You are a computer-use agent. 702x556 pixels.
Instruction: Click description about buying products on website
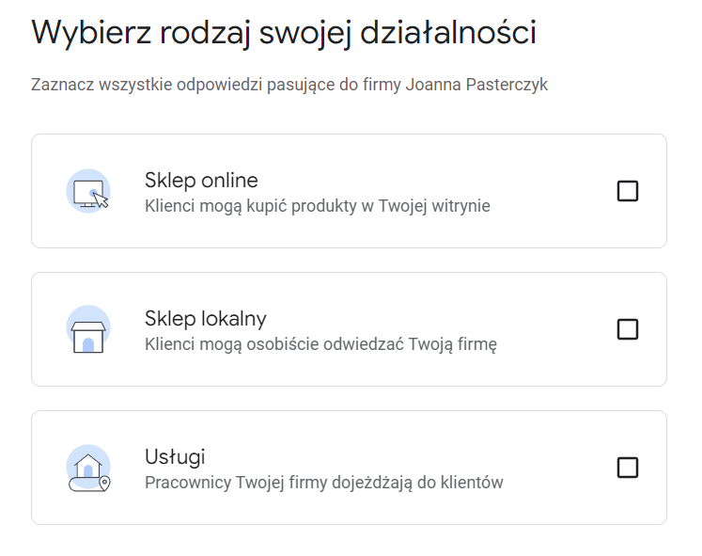318,205
